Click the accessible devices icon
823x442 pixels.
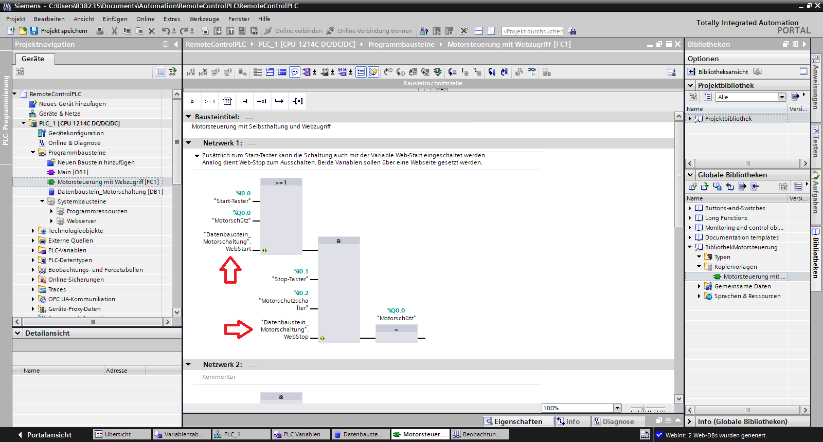424,31
